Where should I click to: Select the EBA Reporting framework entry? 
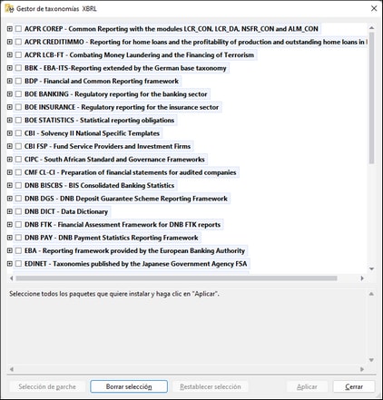(x=134, y=250)
